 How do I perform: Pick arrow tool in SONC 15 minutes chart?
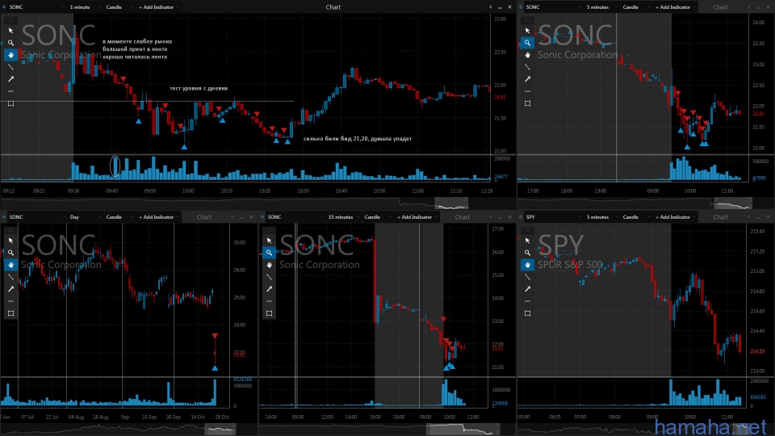click(x=270, y=289)
